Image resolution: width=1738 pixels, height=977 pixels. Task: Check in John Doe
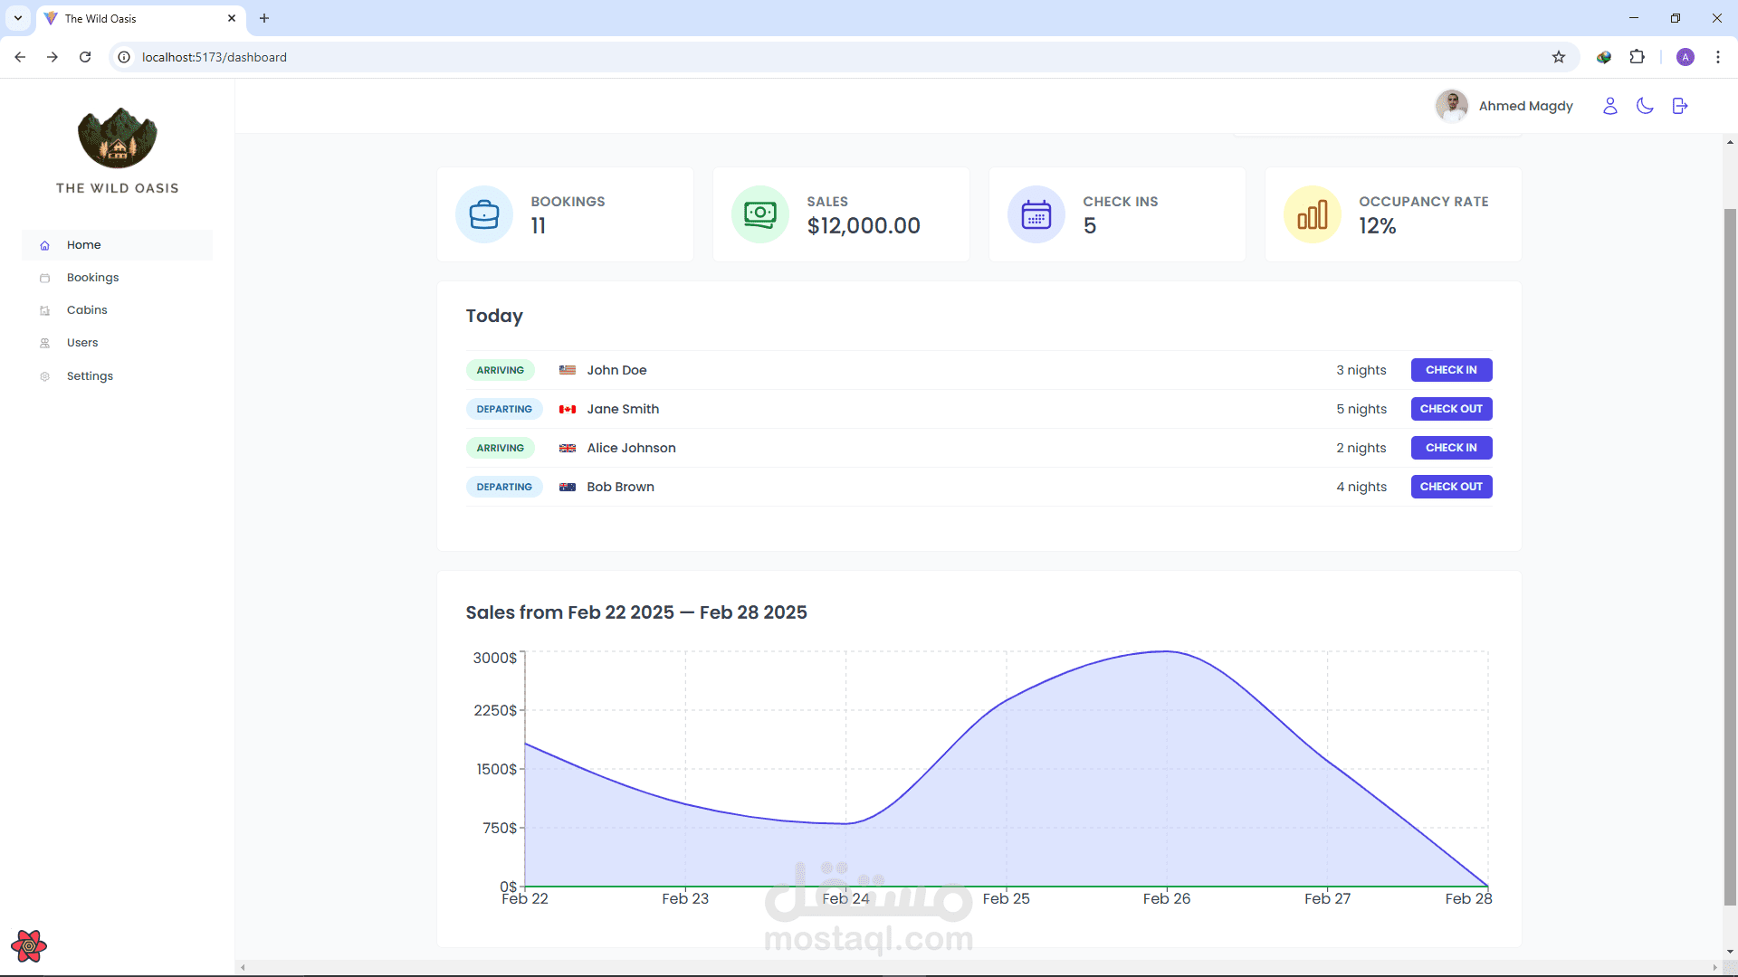click(1451, 370)
